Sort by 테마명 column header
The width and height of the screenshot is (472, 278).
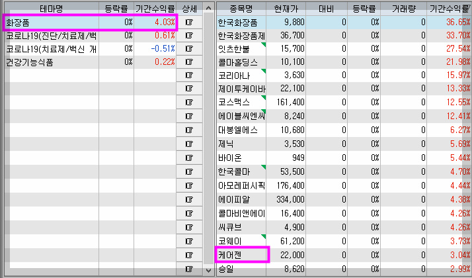tap(51, 9)
